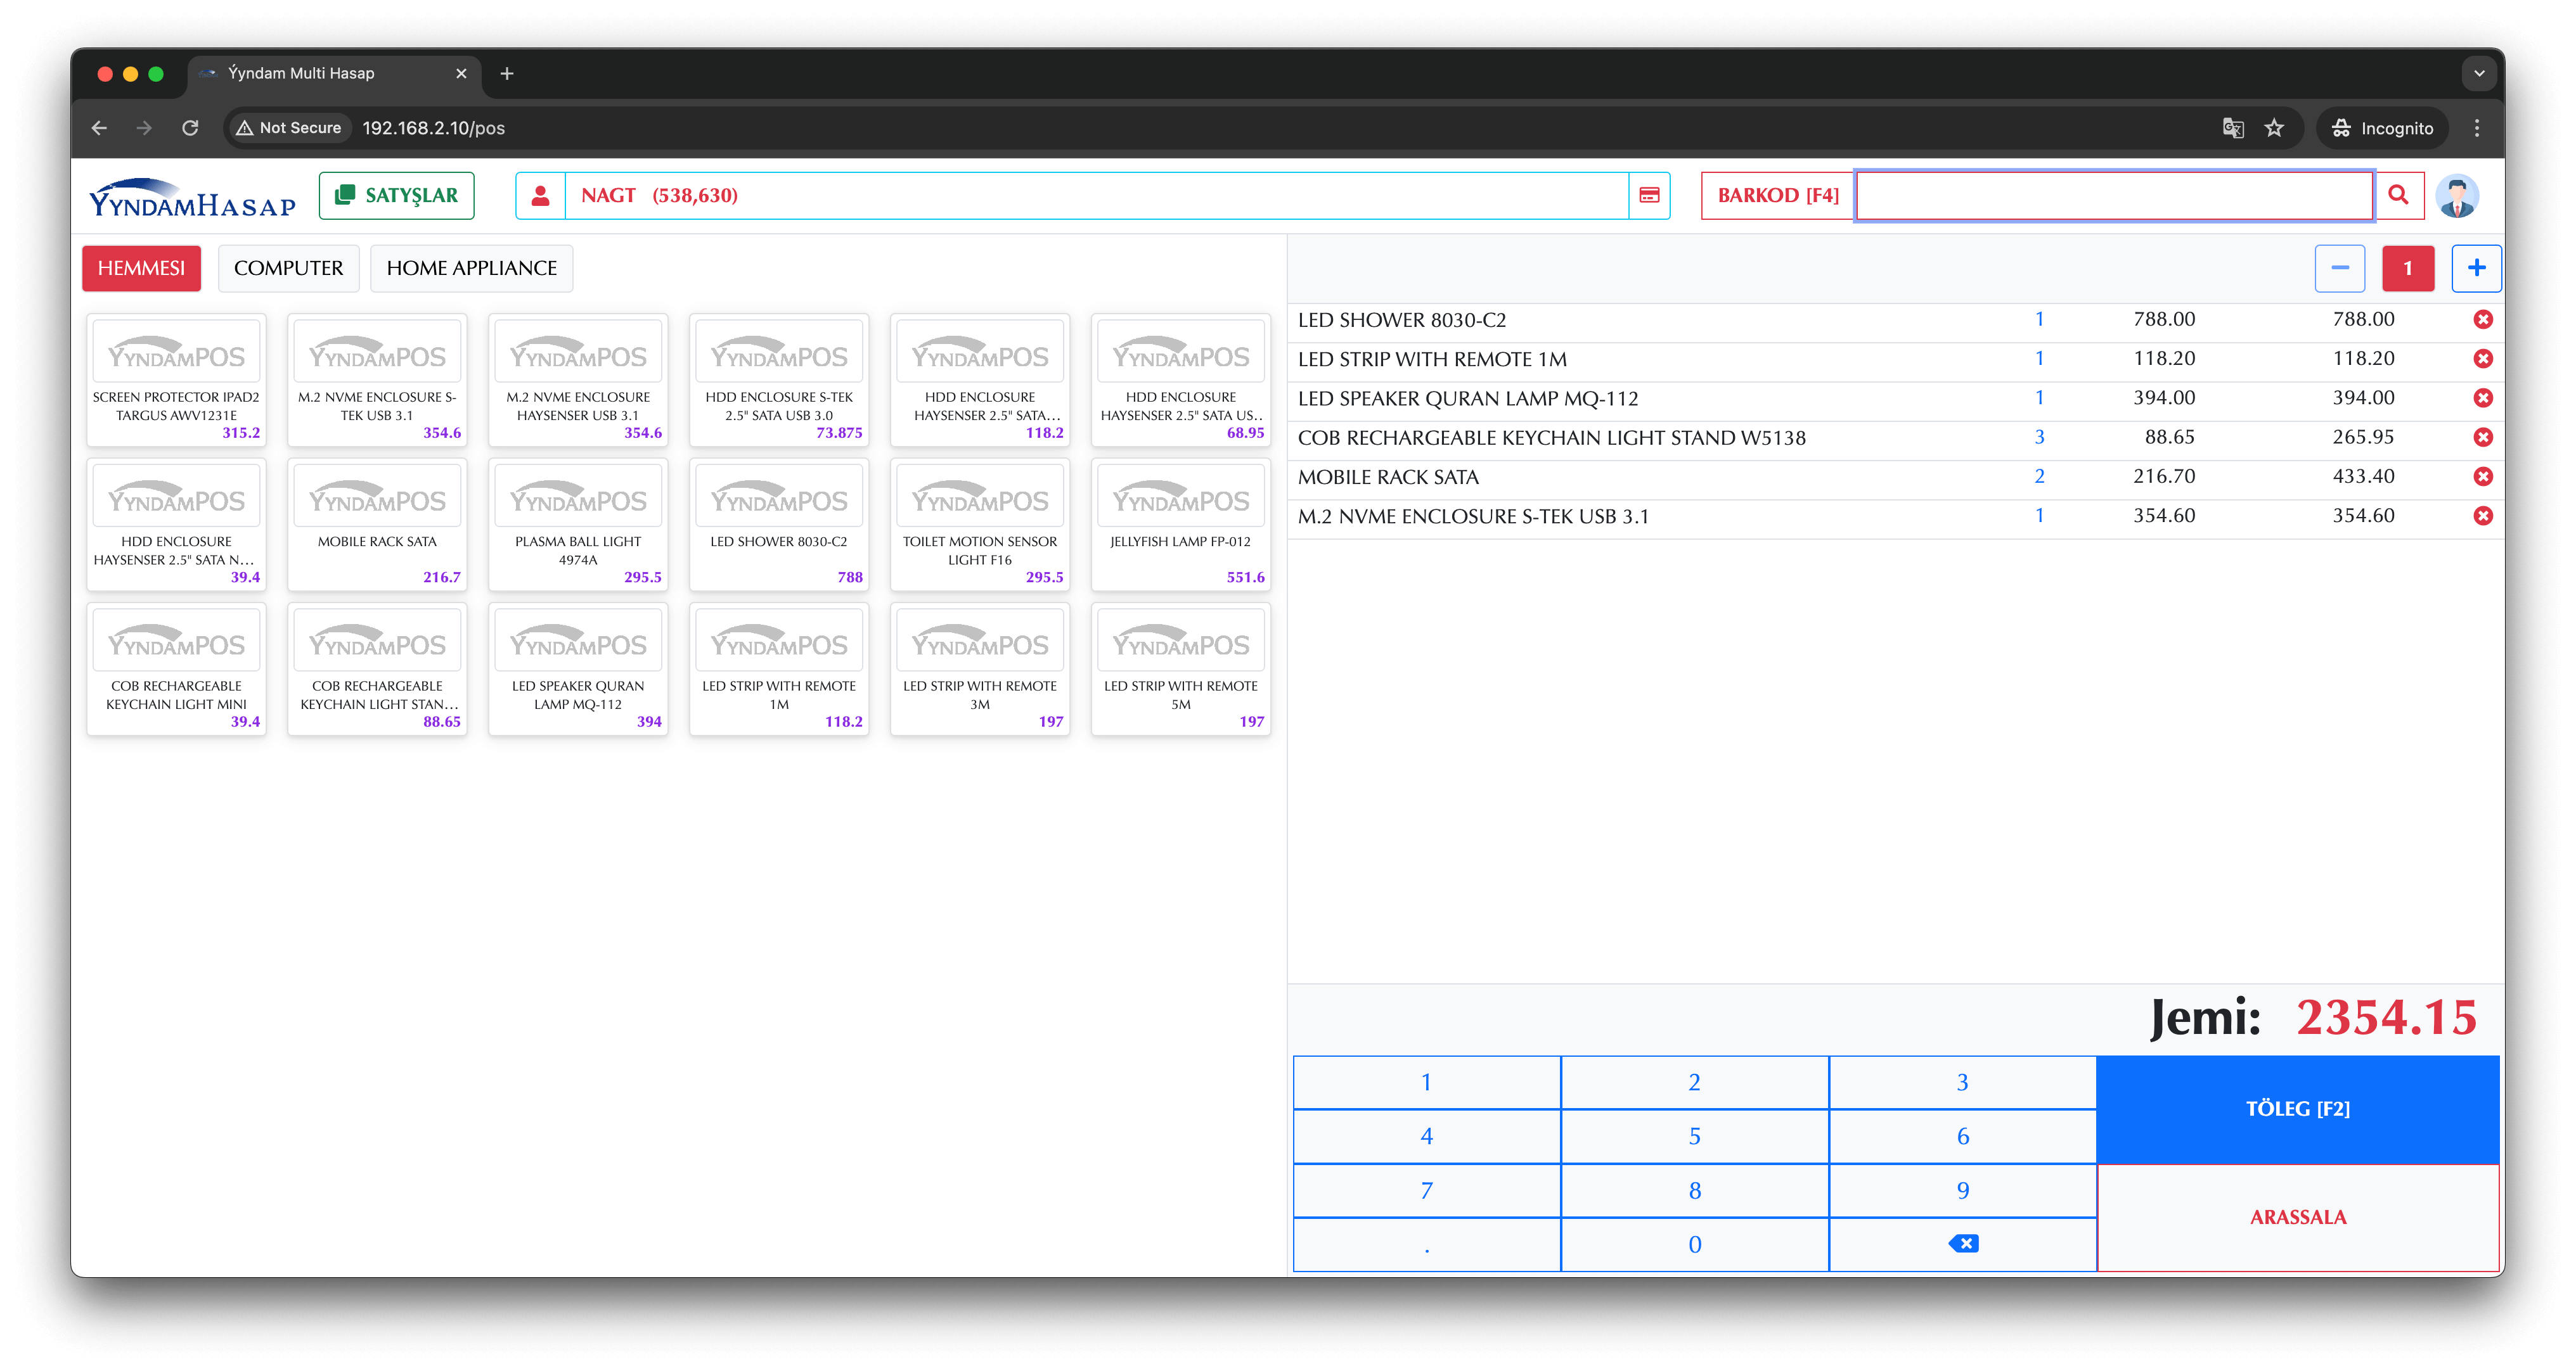Bookmark this page with star icon
Image resolution: width=2576 pixels, height=1371 pixels.
click(2274, 128)
